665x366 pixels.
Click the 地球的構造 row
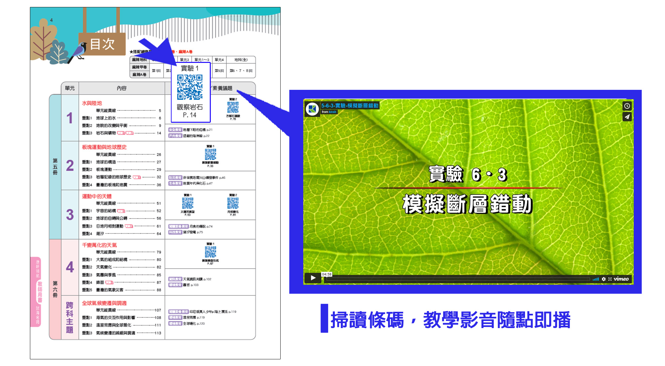pos(122,162)
